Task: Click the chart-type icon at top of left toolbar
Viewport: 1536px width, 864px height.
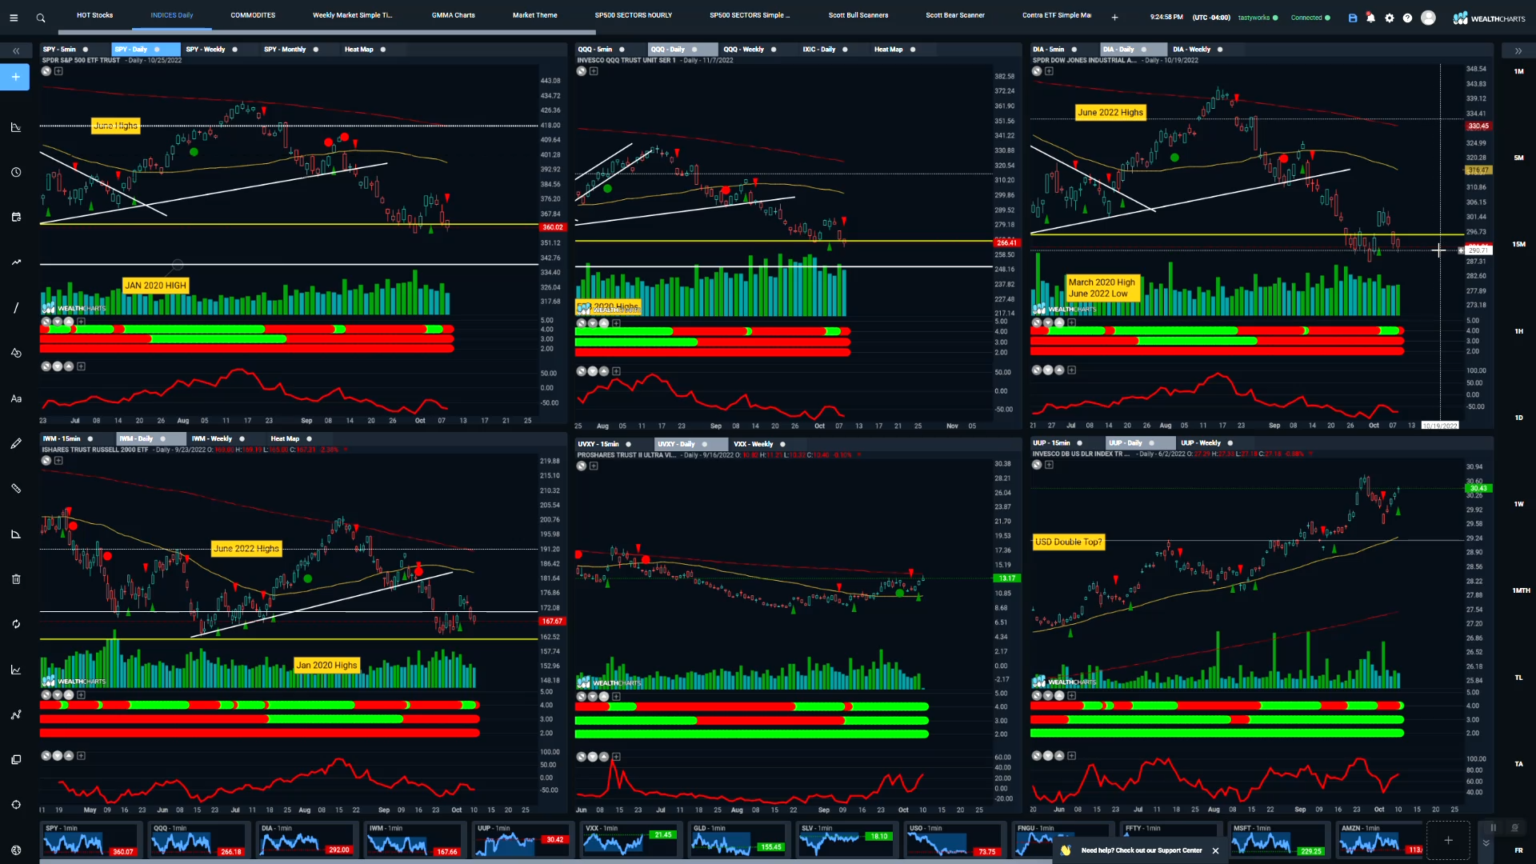Action: pyautogui.click(x=16, y=127)
